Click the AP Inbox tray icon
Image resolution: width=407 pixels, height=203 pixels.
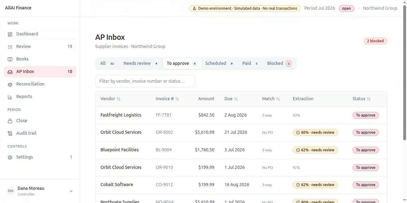click(x=10, y=72)
